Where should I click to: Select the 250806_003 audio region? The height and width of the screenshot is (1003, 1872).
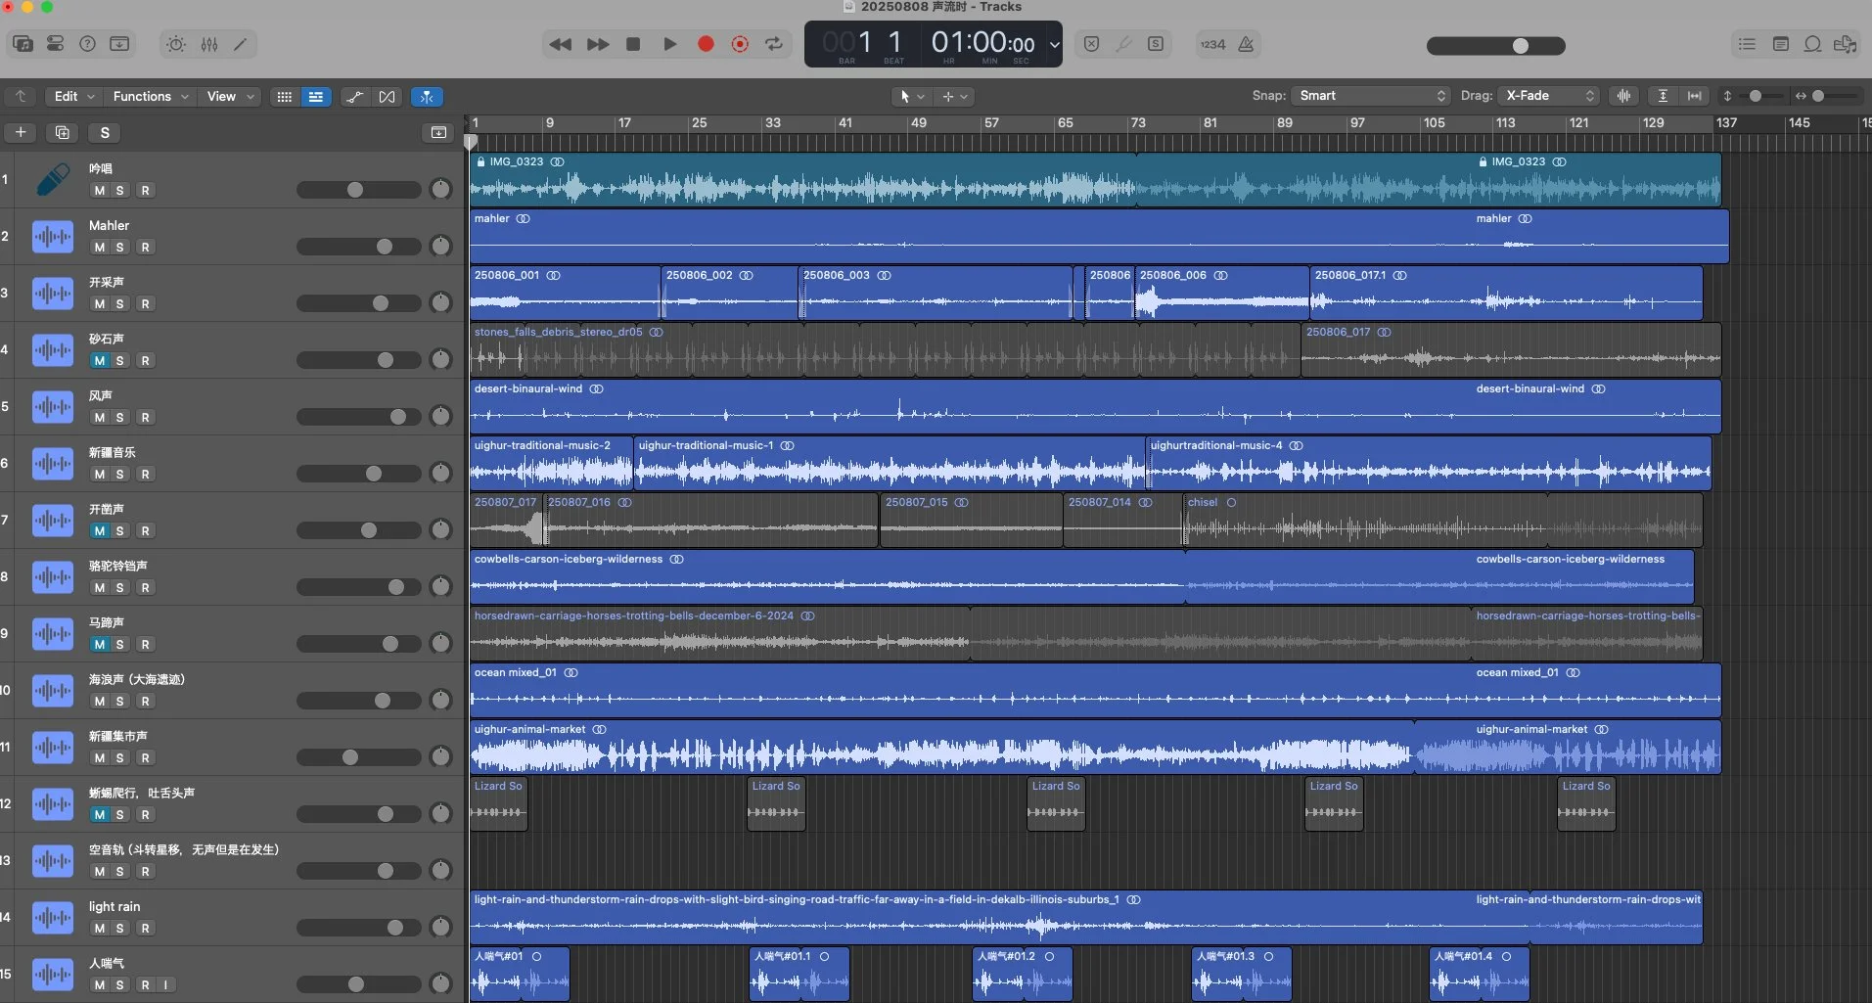(x=936, y=293)
